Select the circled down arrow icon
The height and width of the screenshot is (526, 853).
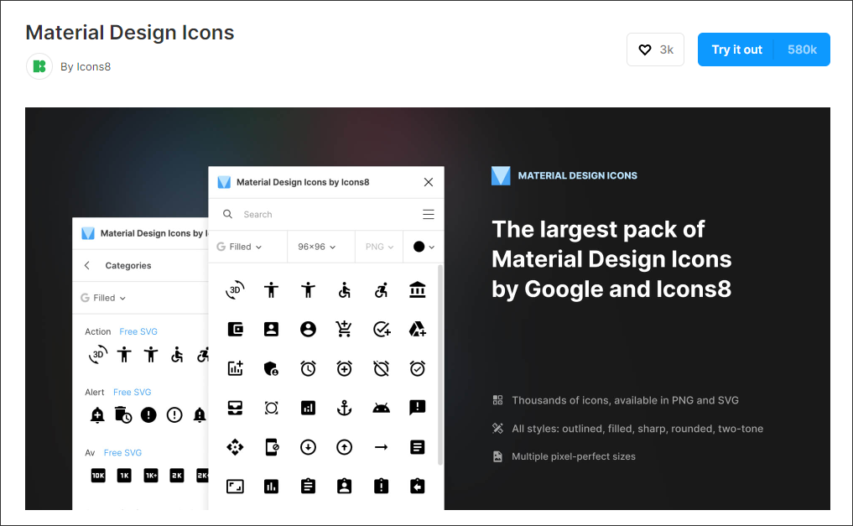[308, 447]
